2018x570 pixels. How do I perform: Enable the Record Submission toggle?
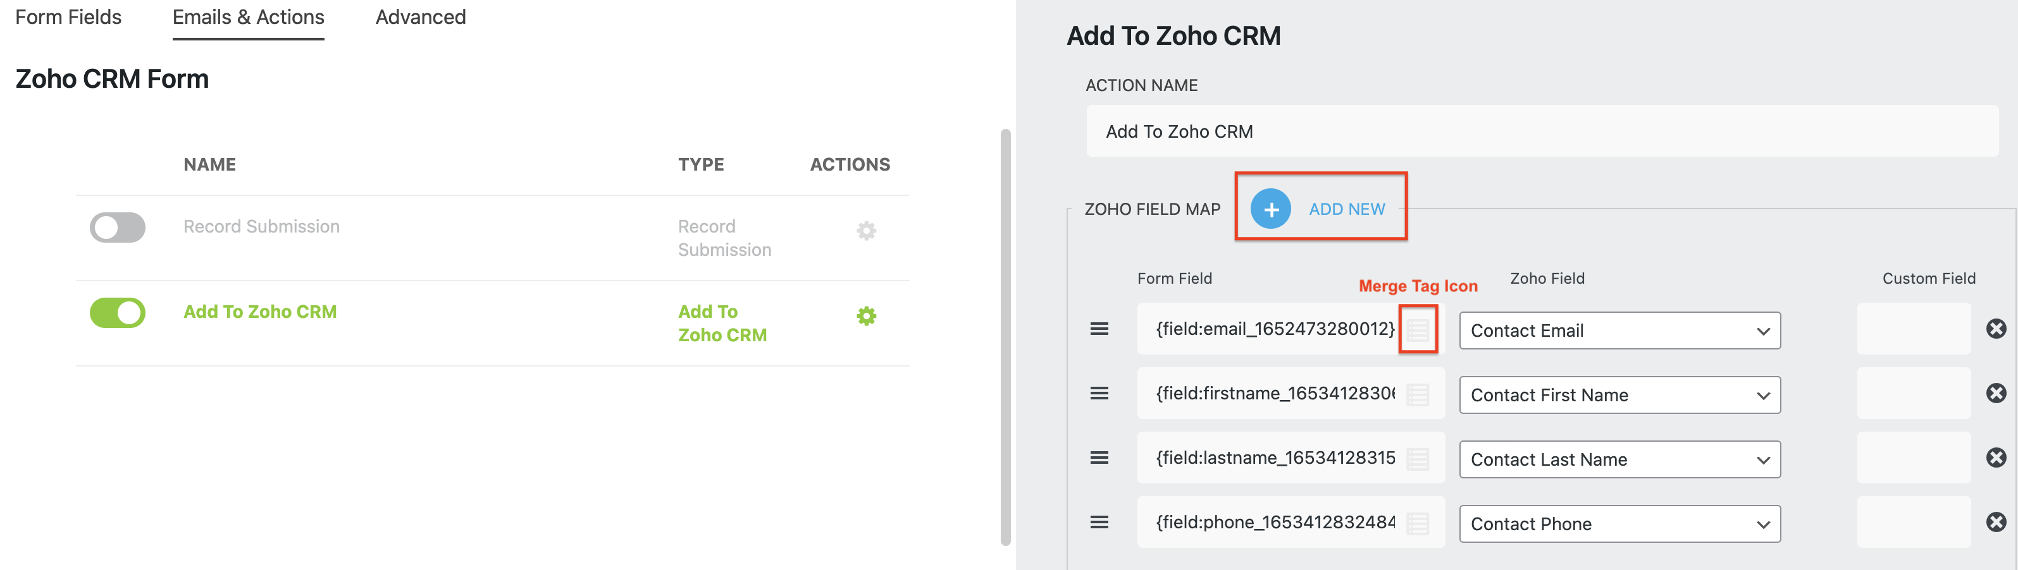117,228
